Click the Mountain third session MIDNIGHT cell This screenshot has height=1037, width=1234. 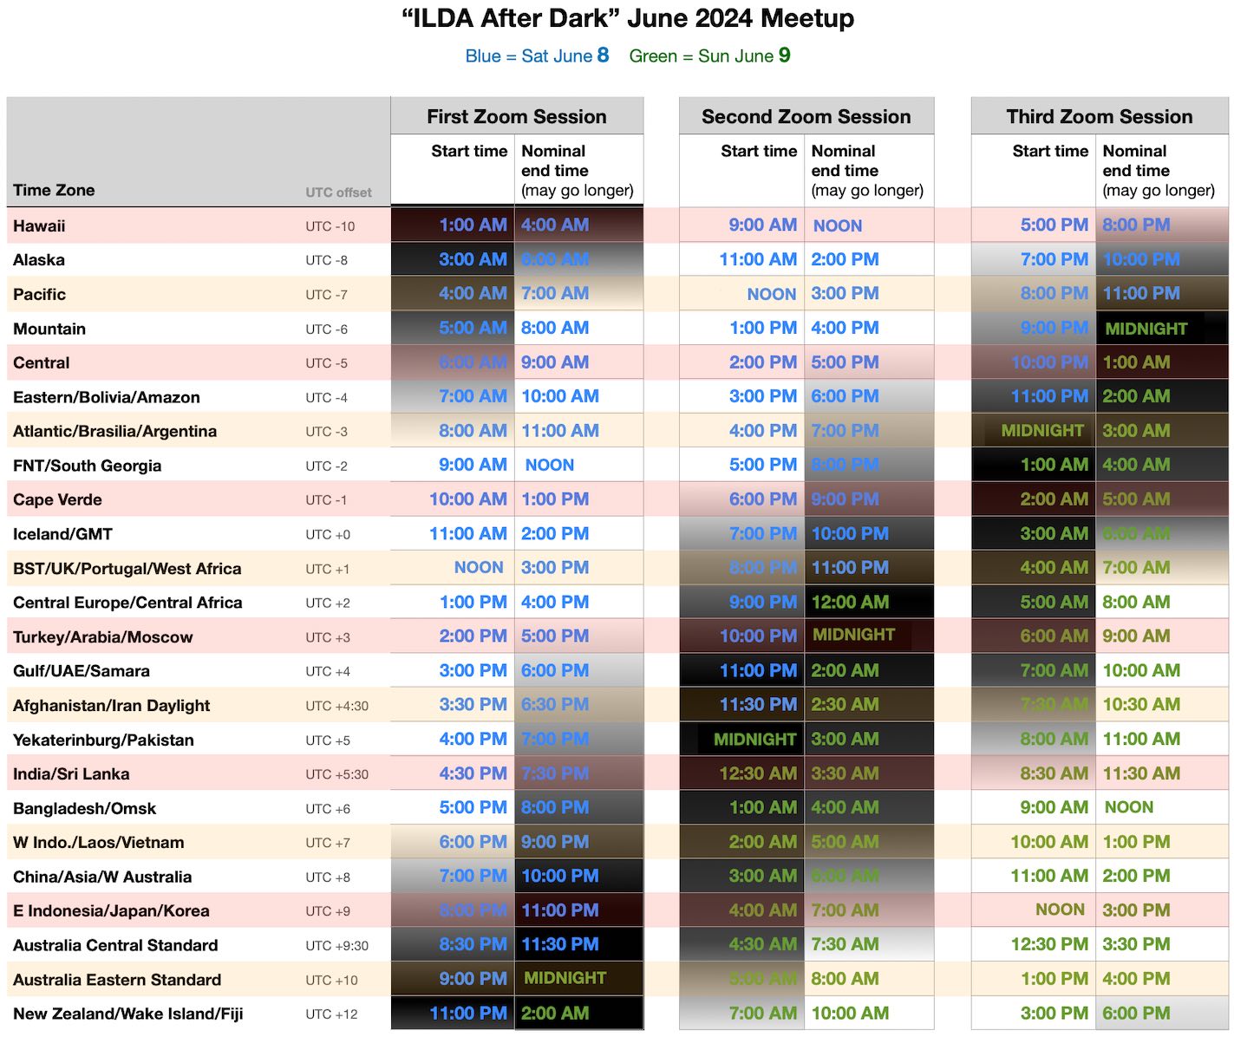click(x=1146, y=329)
